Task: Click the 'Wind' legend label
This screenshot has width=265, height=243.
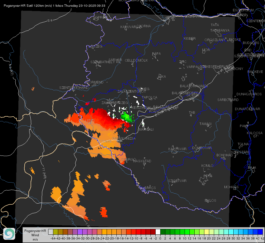Action: 35,235
